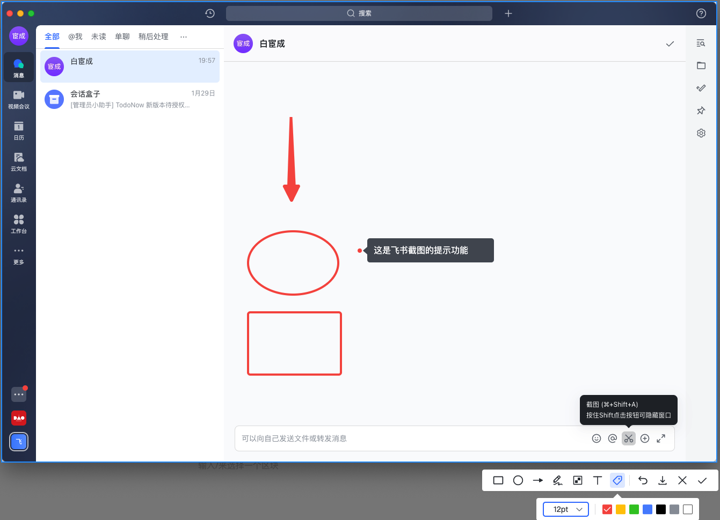
Task: Select the text annotation tool
Action: pyautogui.click(x=598, y=480)
